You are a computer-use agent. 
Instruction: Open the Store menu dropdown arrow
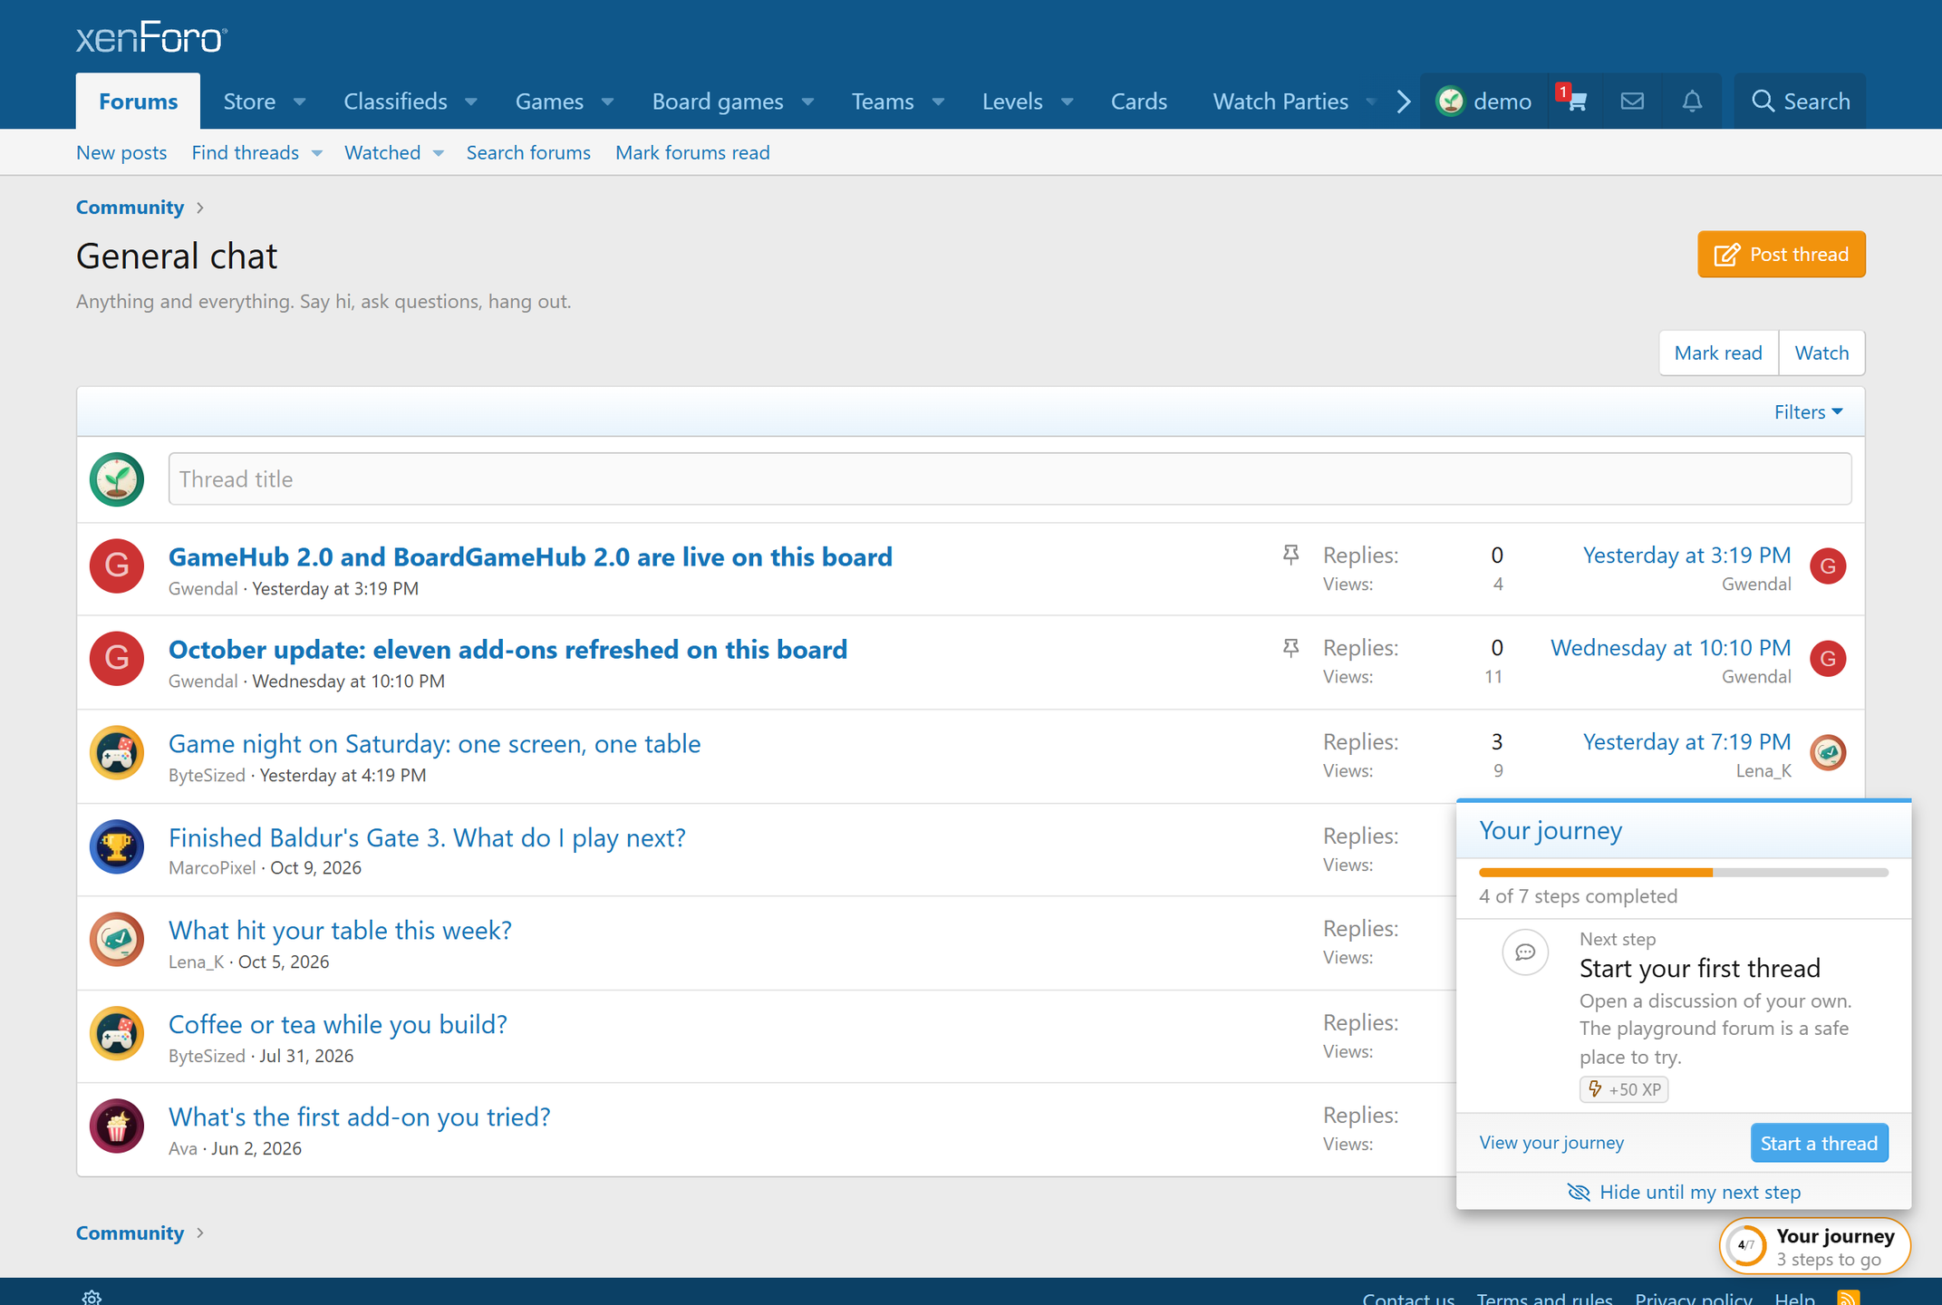coord(299,101)
